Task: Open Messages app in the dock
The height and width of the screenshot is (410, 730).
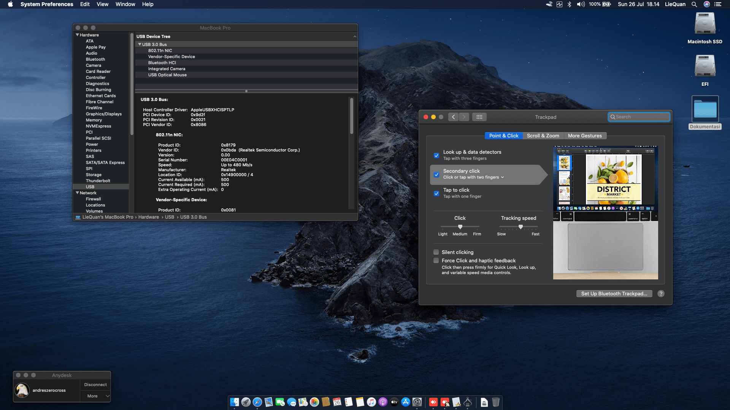Action: (292, 402)
